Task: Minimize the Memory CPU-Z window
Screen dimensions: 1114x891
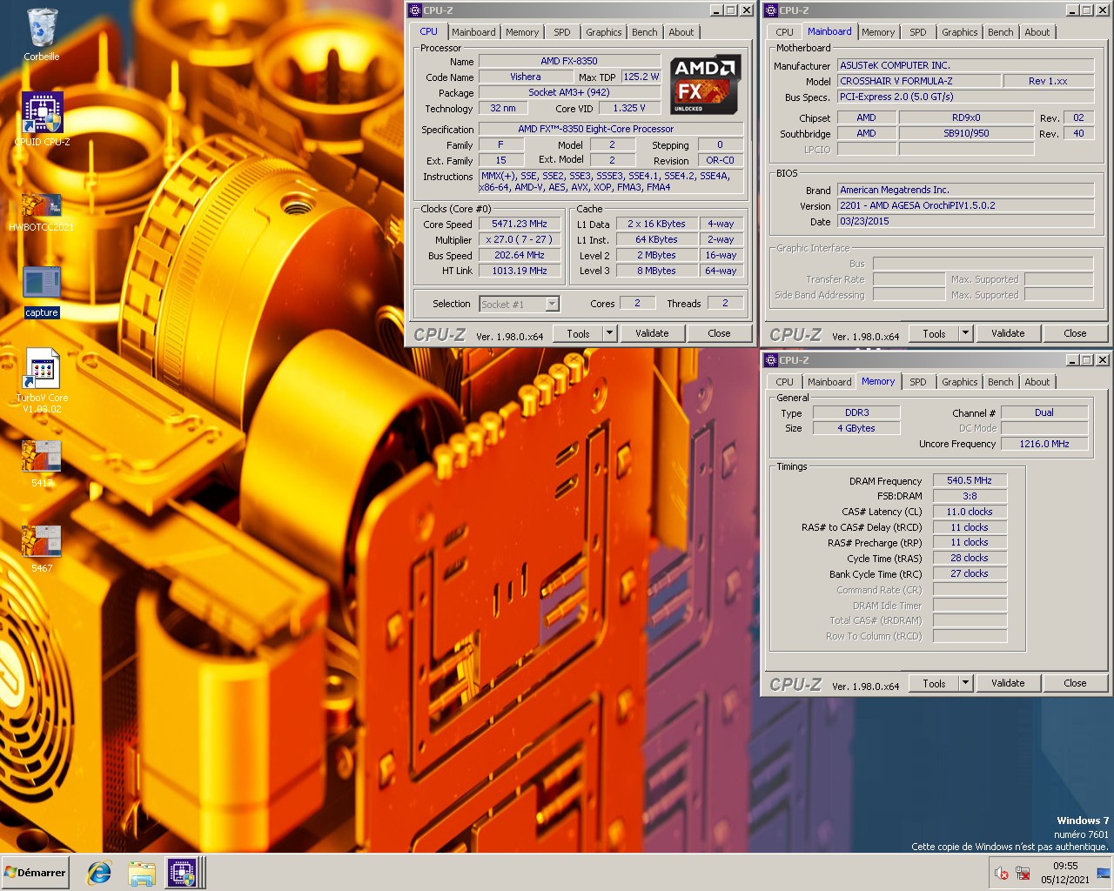Action: [1073, 360]
